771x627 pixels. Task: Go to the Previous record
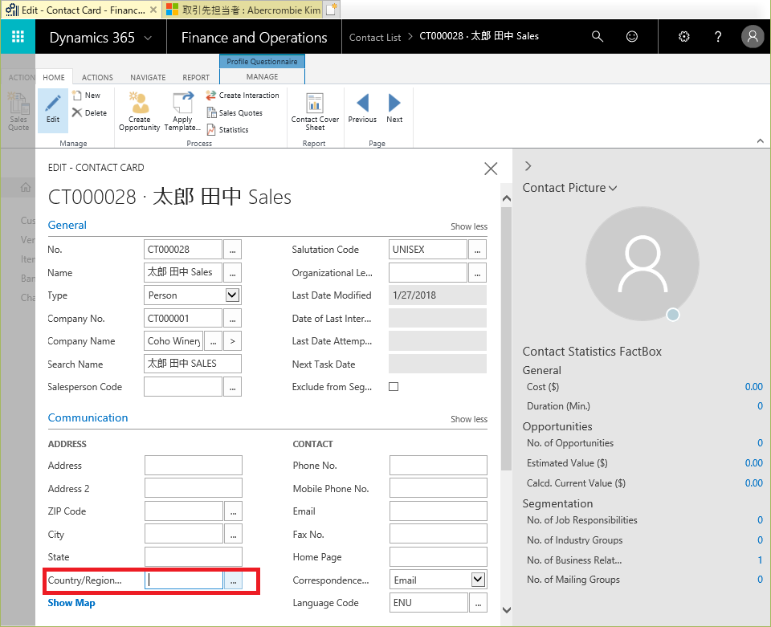click(x=362, y=108)
